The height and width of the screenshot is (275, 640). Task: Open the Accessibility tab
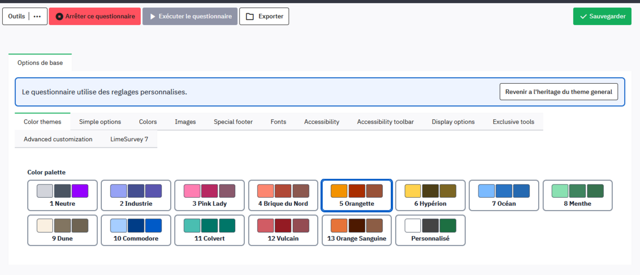[322, 122]
